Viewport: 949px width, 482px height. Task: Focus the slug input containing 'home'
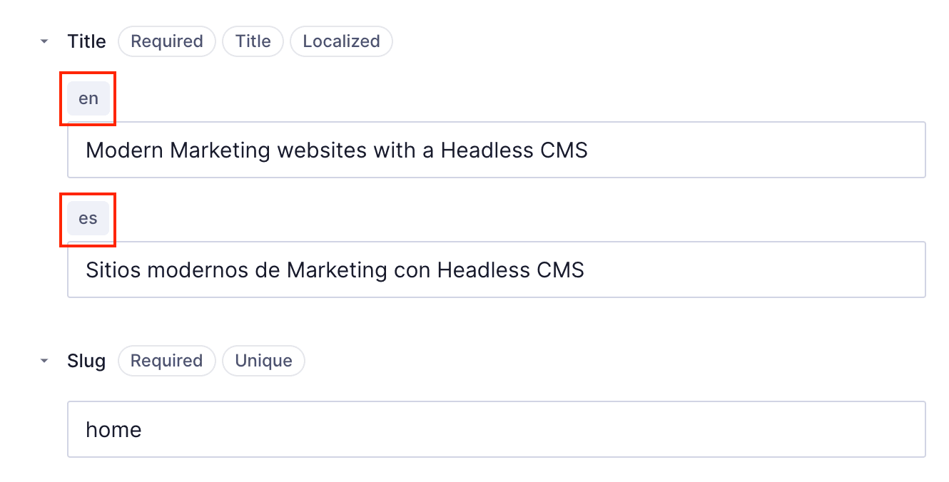coord(497,429)
